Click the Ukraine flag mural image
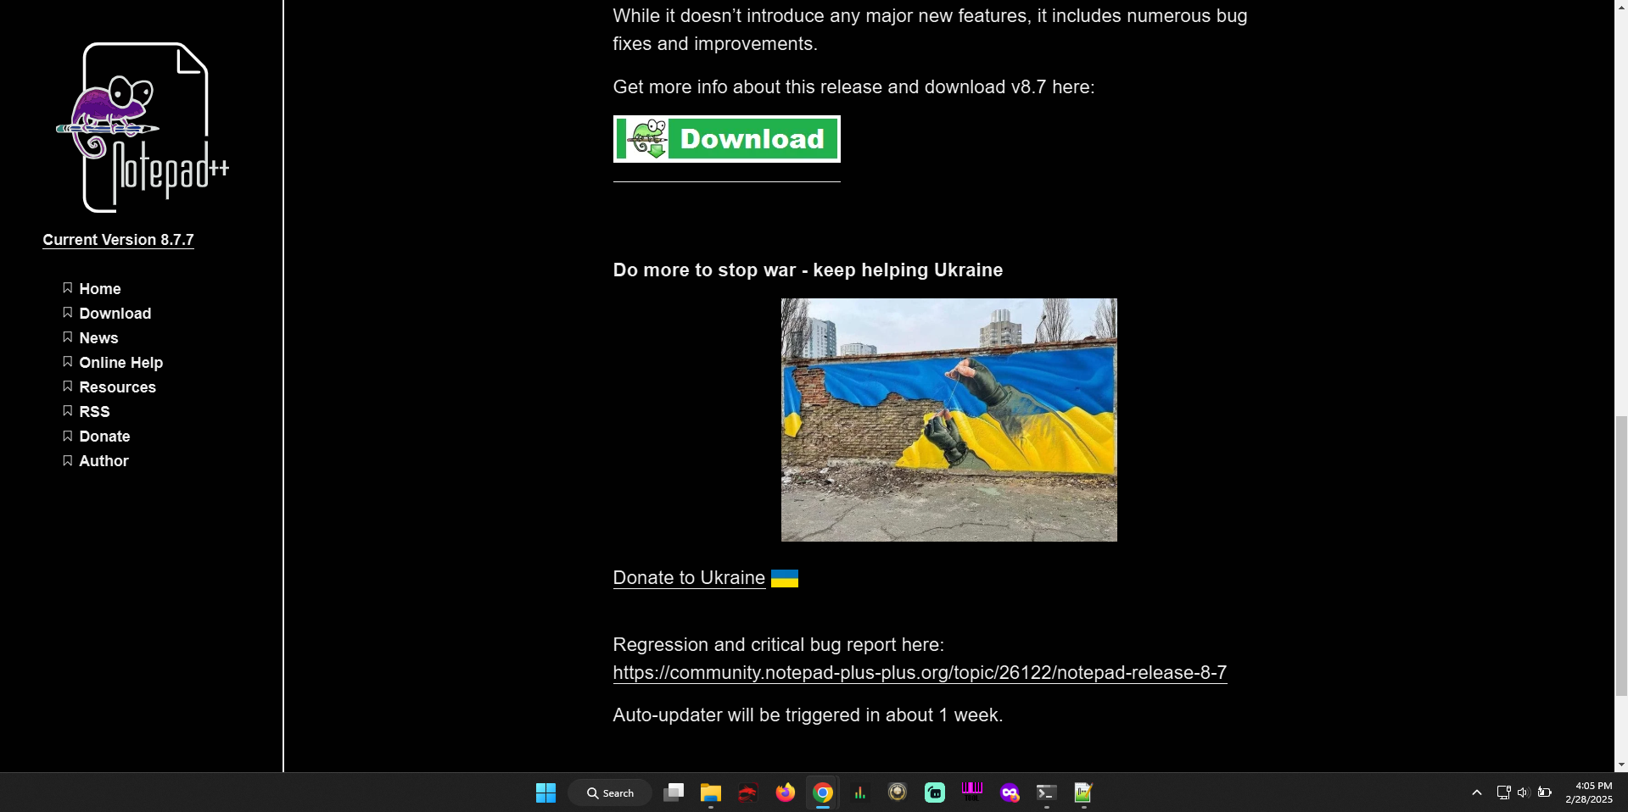The height and width of the screenshot is (812, 1628). click(948, 420)
